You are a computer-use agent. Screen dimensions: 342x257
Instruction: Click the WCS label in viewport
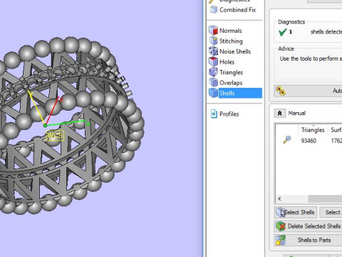[55, 136]
